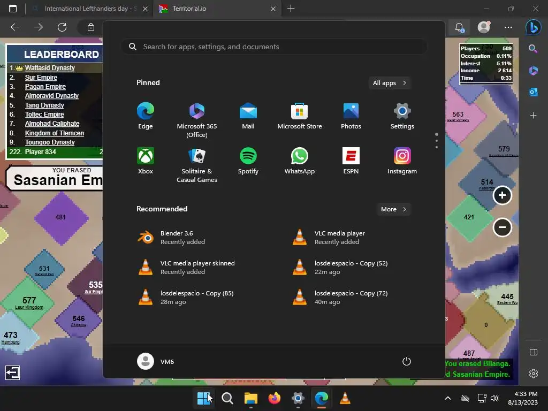
Task: Launch the ESPN app
Action: [351, 161]
